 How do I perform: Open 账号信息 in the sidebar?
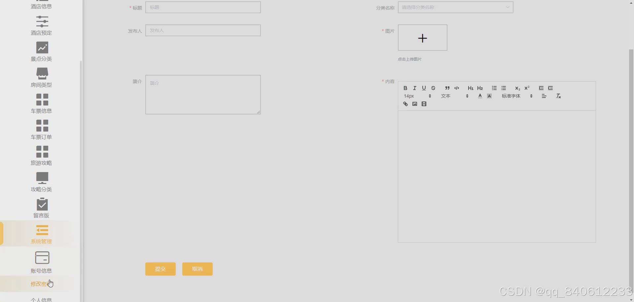[41, 262]
